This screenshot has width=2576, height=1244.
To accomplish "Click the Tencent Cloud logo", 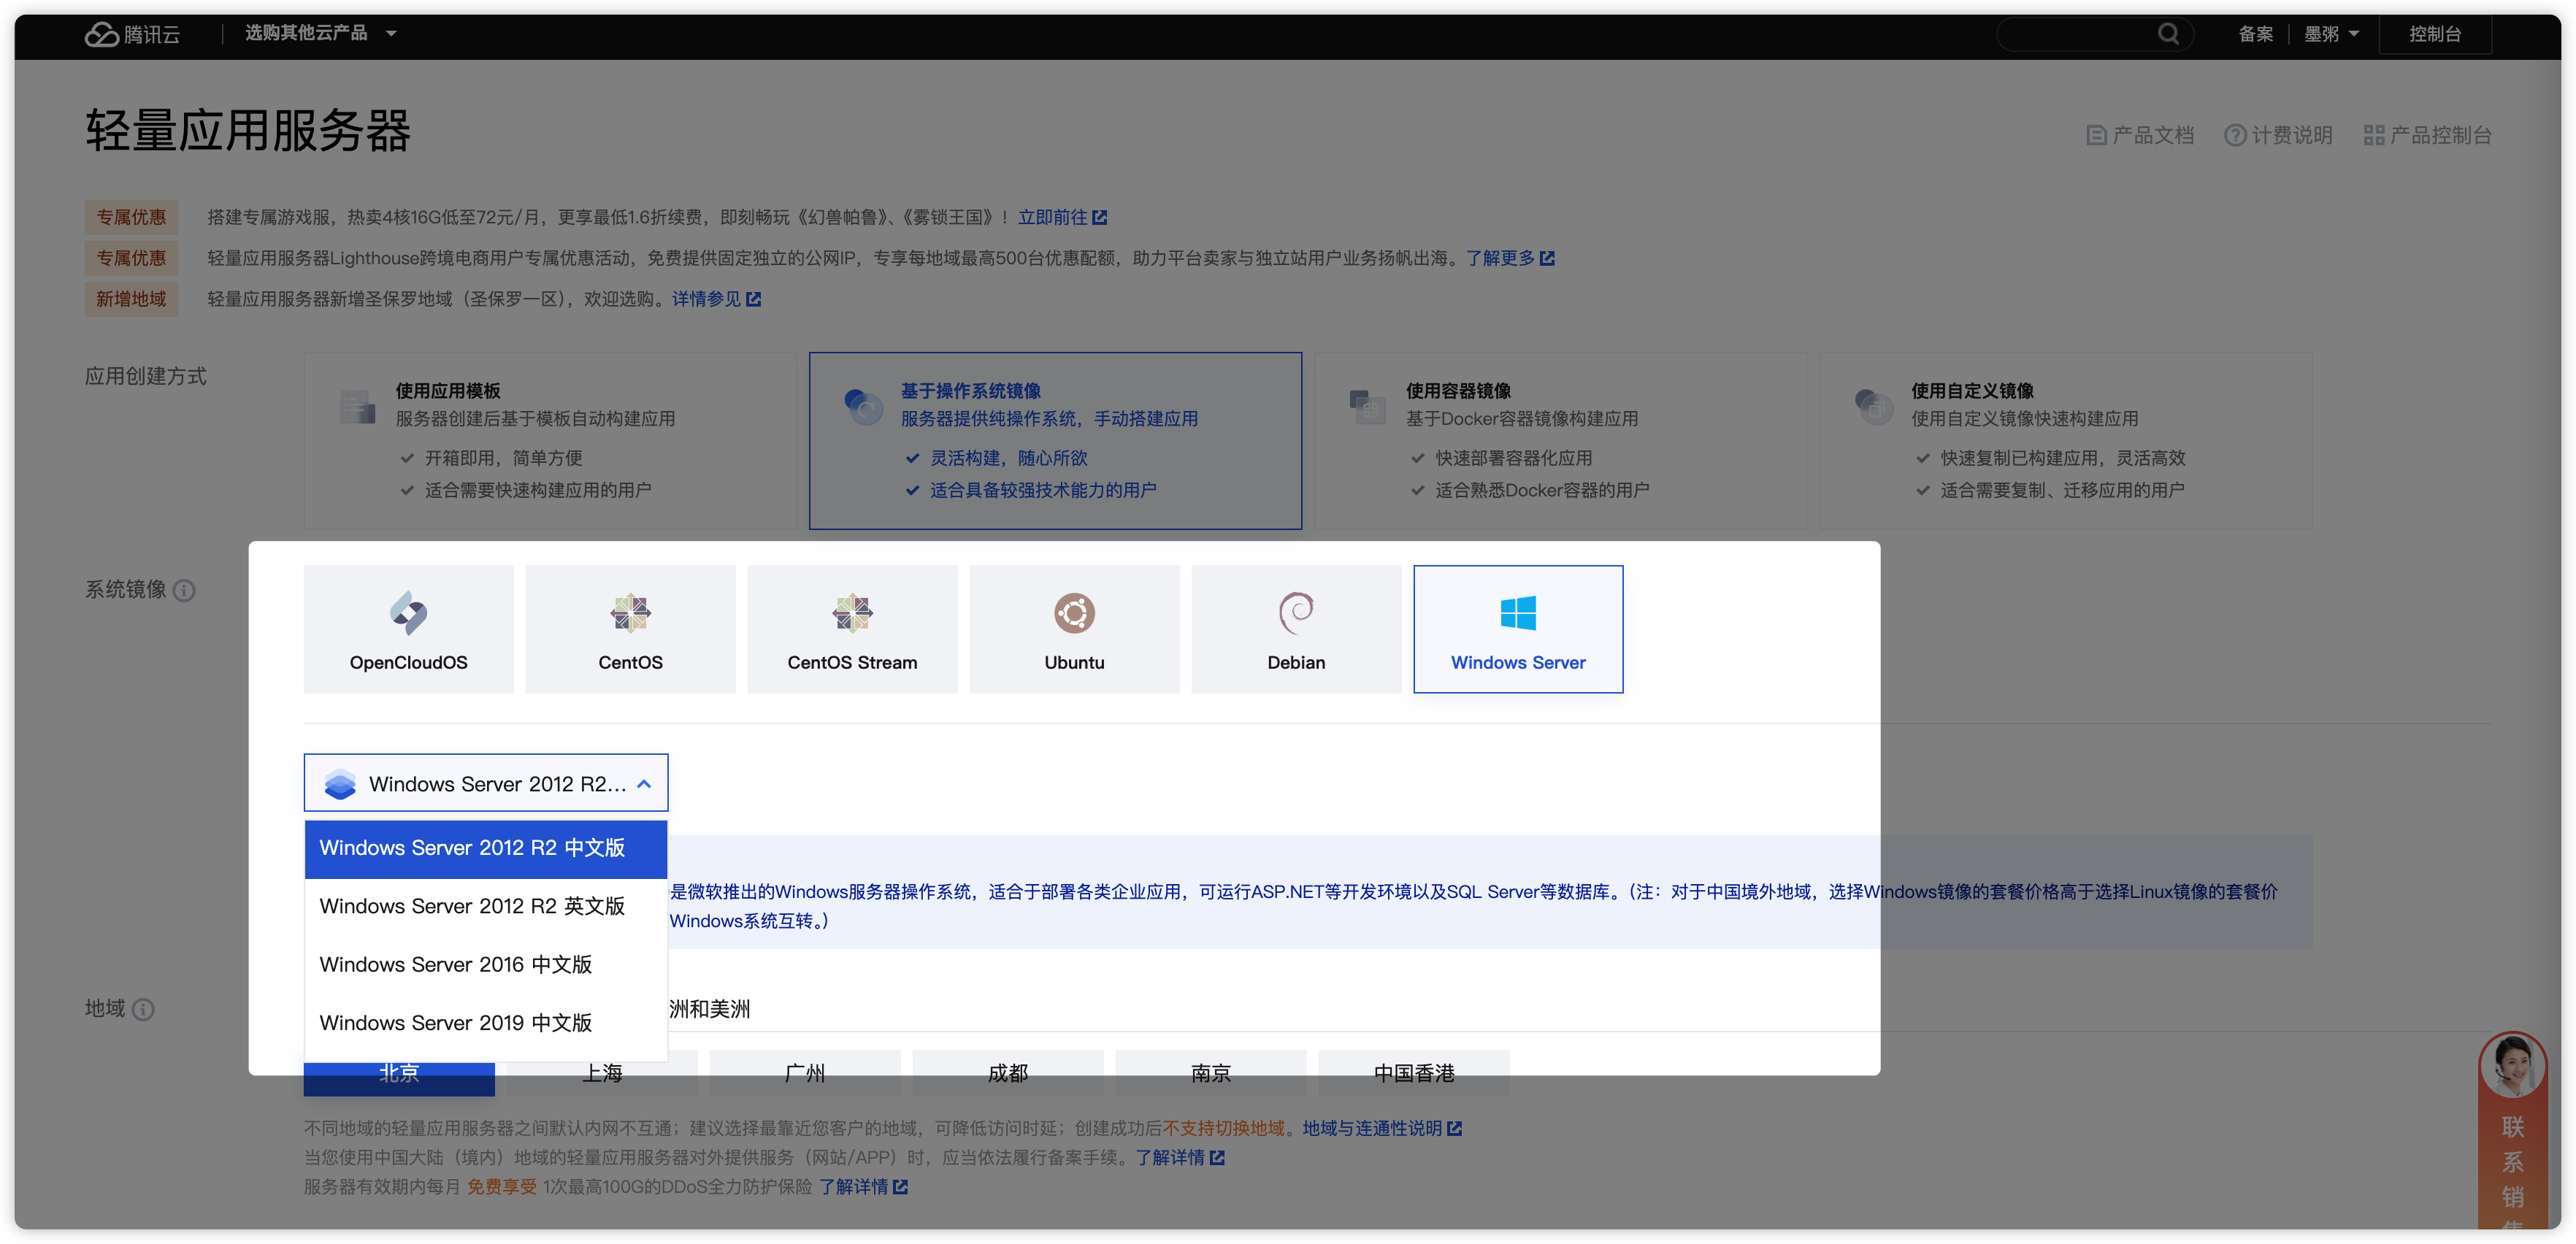I will click(132, 34).
